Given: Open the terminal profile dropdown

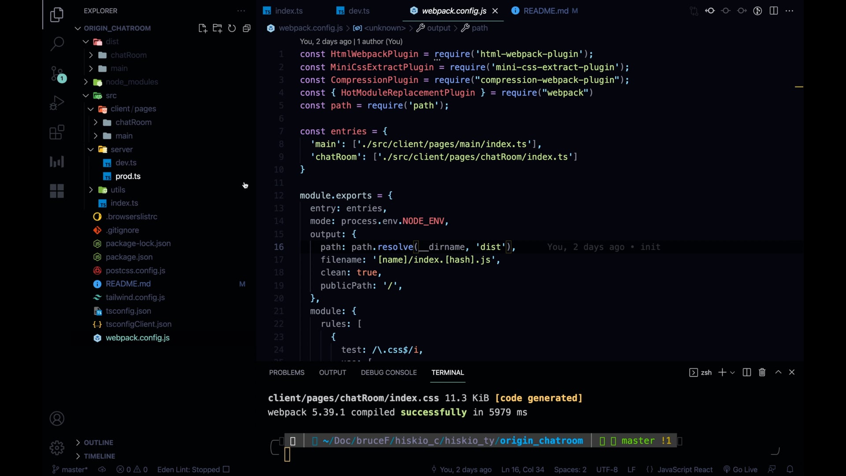Looking at the screenshot, I should (732, 372).
